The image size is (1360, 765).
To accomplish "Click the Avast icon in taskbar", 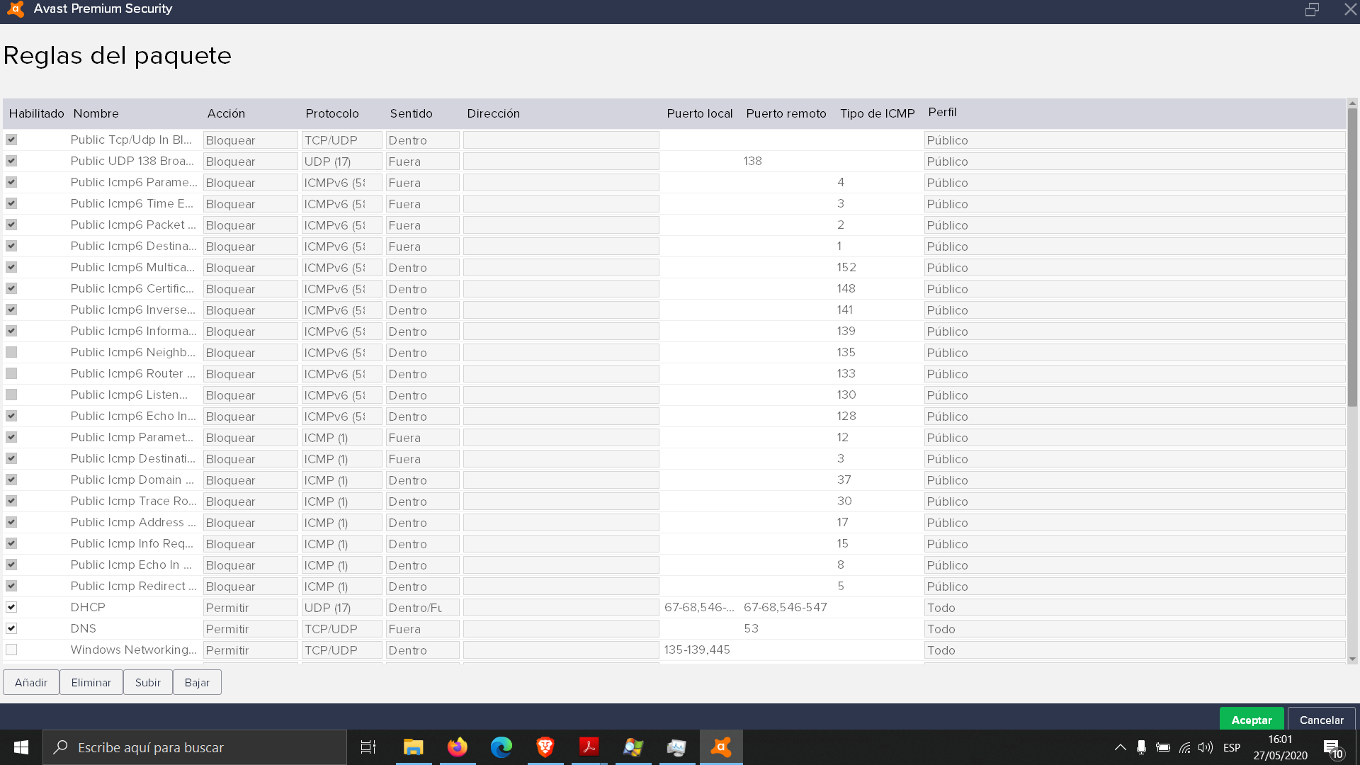I will pos(721,747).
